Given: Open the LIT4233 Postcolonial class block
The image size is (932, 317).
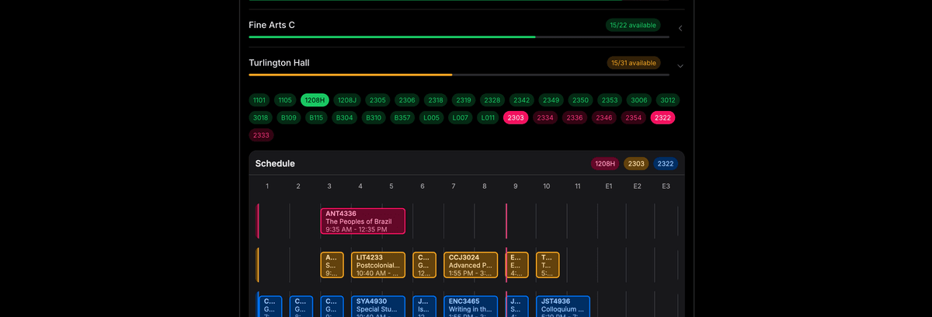Looking at the screenshot, I should tap(377, 265).
